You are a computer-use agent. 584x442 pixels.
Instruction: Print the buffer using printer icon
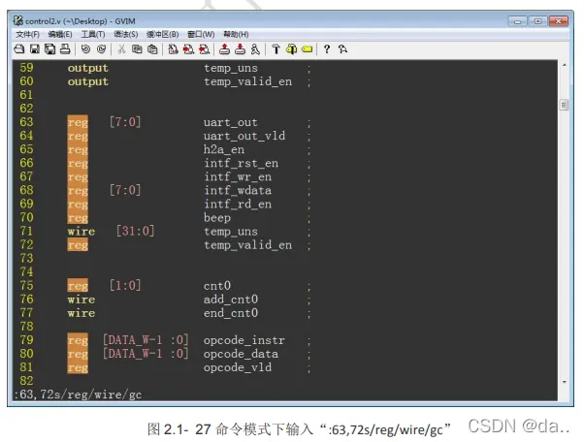click(x=65, y=49)
